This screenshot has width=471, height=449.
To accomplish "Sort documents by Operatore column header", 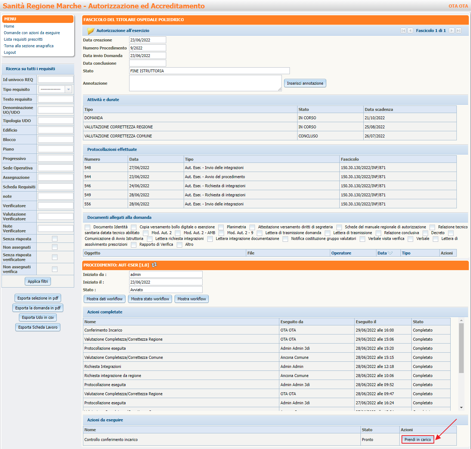I will (x=341, y=253).
